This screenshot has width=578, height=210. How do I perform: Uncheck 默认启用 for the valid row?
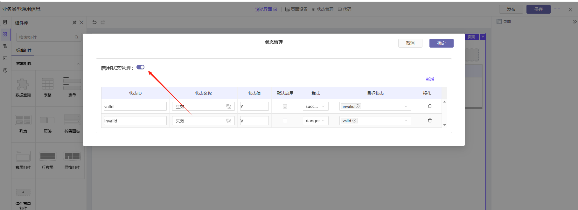[285, 107]
